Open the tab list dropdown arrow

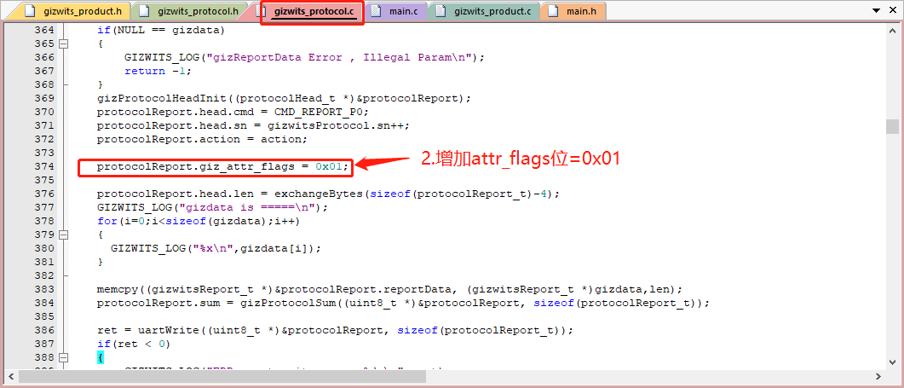coord(872,10)
